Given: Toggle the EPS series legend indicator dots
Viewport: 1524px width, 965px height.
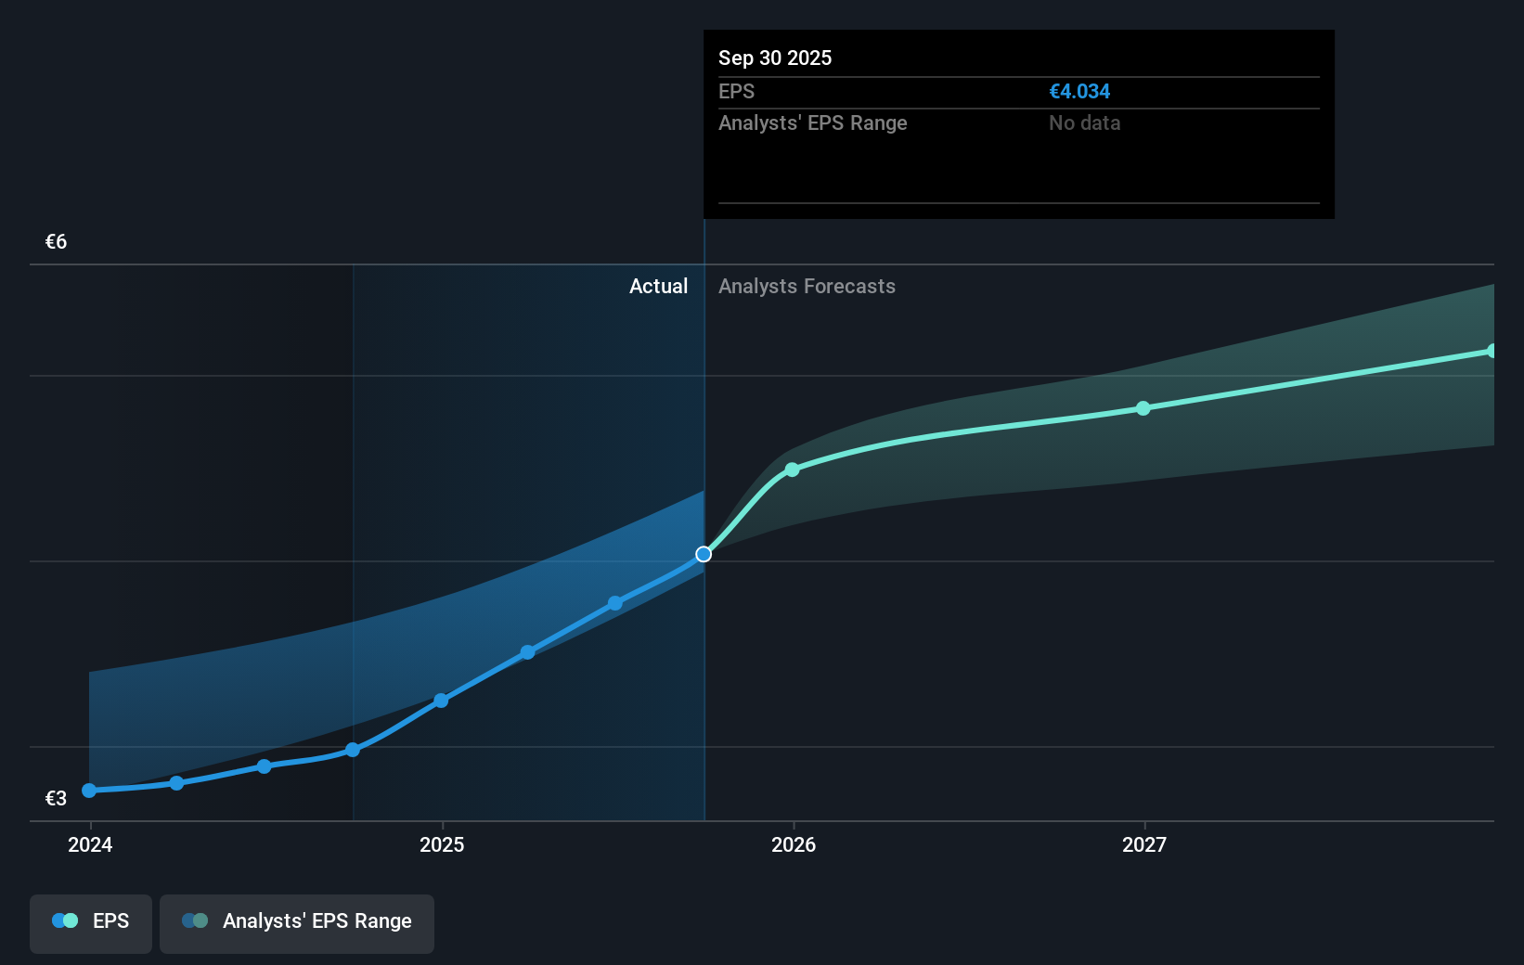Looking at the screenshot, I should pyautogui.click(x=64, y=920).
